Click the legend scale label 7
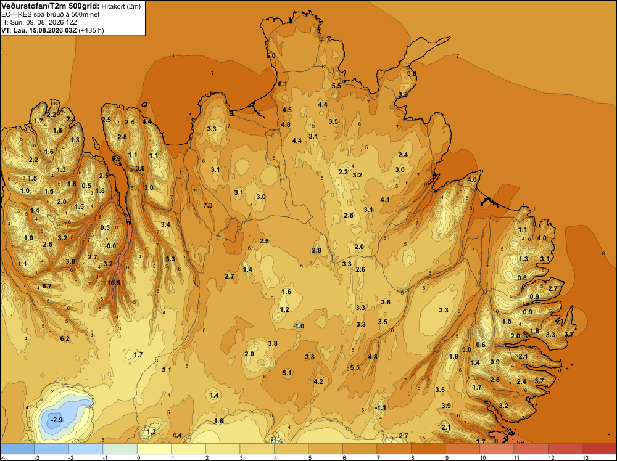 pyautogui.click(x=378, y=457)
